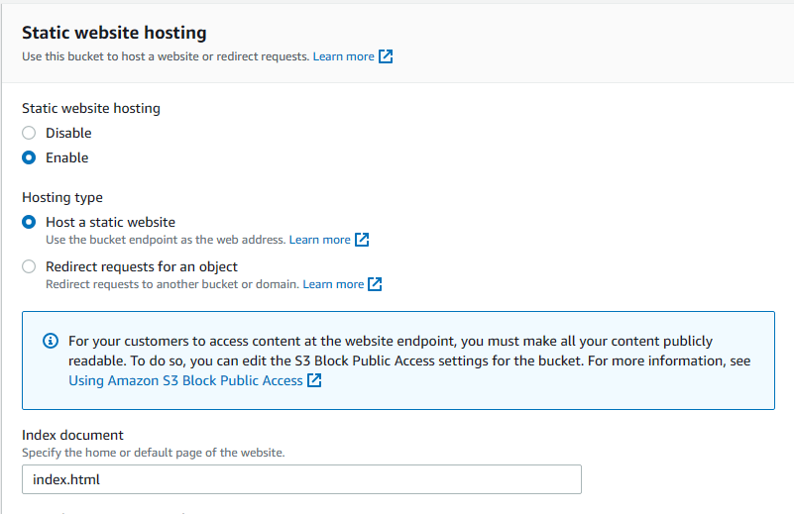The height and width of the screenshot is (514, 794).
Task: Select the Disable radio button
Action: click(29, 133)
